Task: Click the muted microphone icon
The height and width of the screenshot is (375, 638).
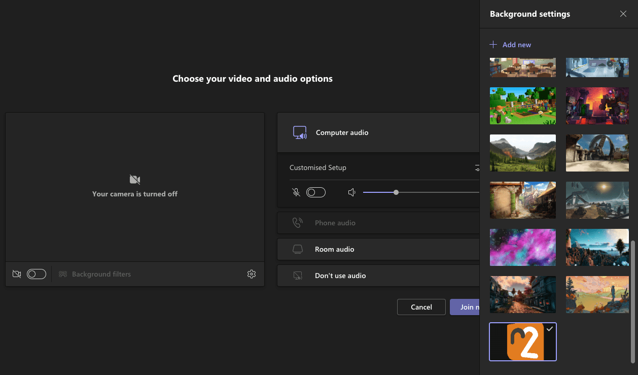Action: [296, 192]
